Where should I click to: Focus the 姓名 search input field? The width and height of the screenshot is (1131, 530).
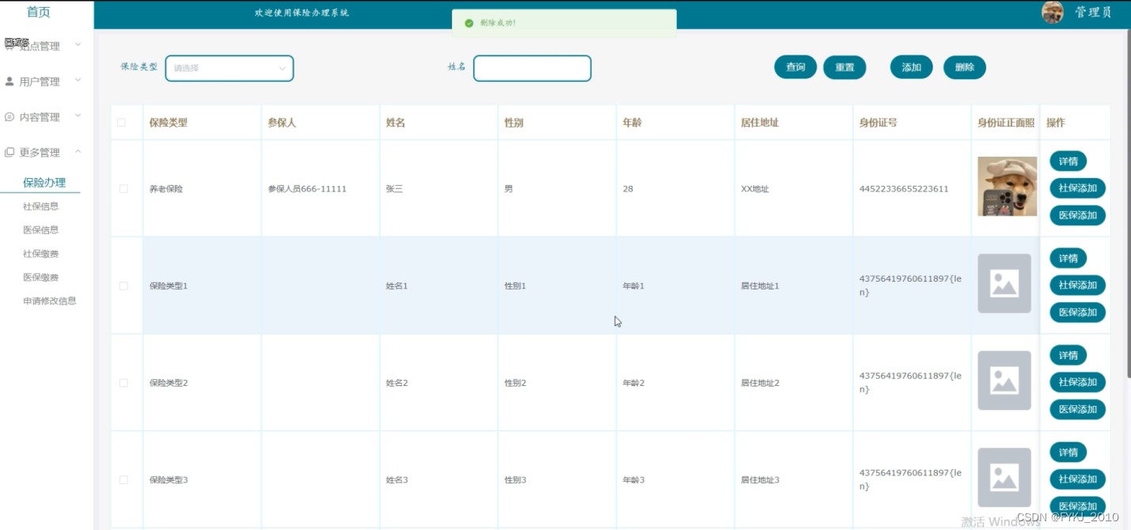pos(533,68)
